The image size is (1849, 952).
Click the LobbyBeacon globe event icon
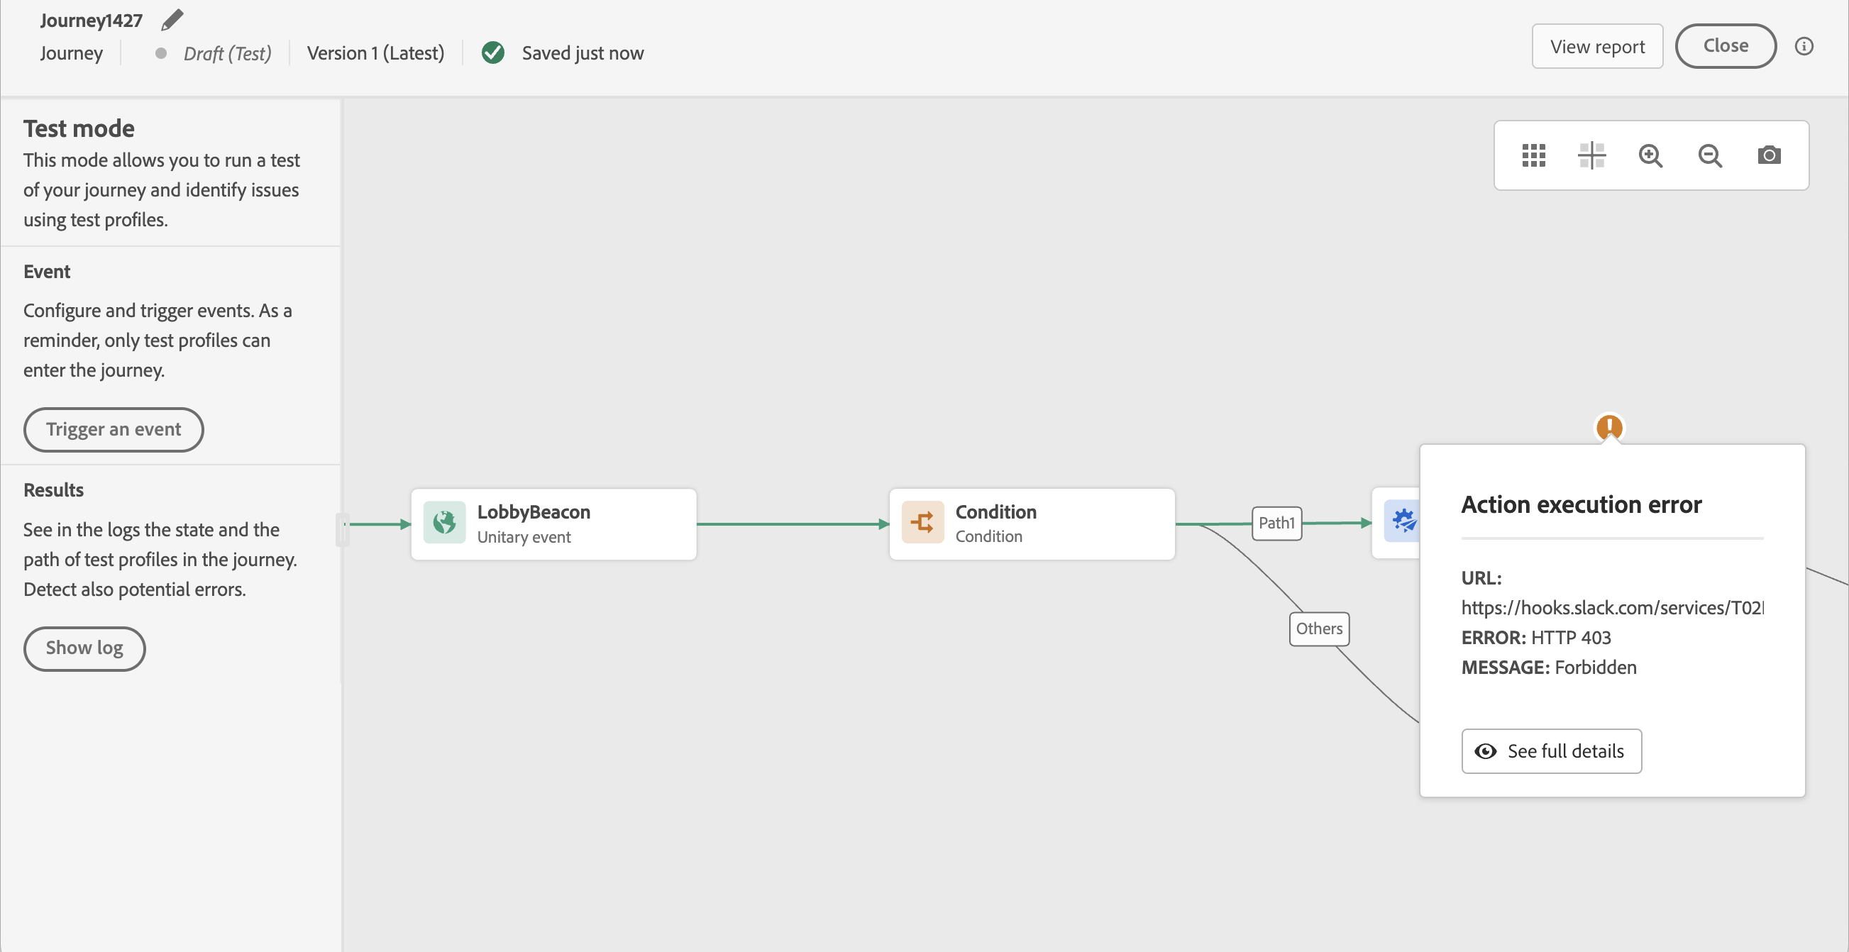point(444,522)
